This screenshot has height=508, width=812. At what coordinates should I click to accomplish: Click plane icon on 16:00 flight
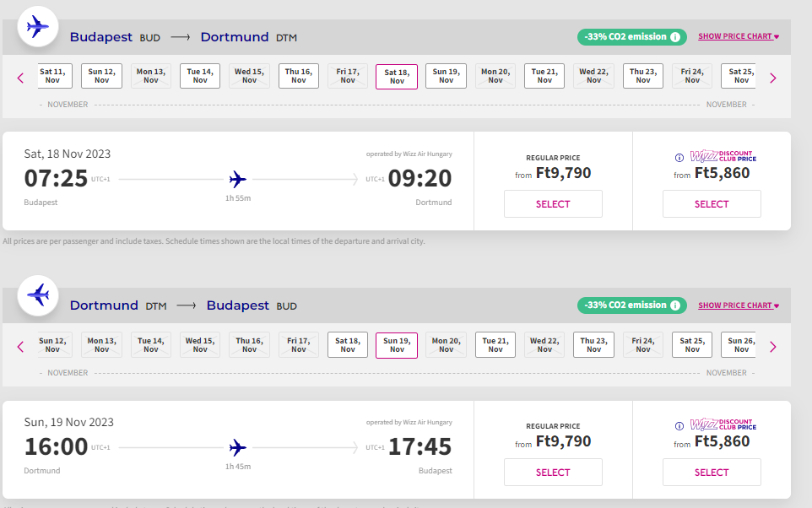tap(238, 447)
